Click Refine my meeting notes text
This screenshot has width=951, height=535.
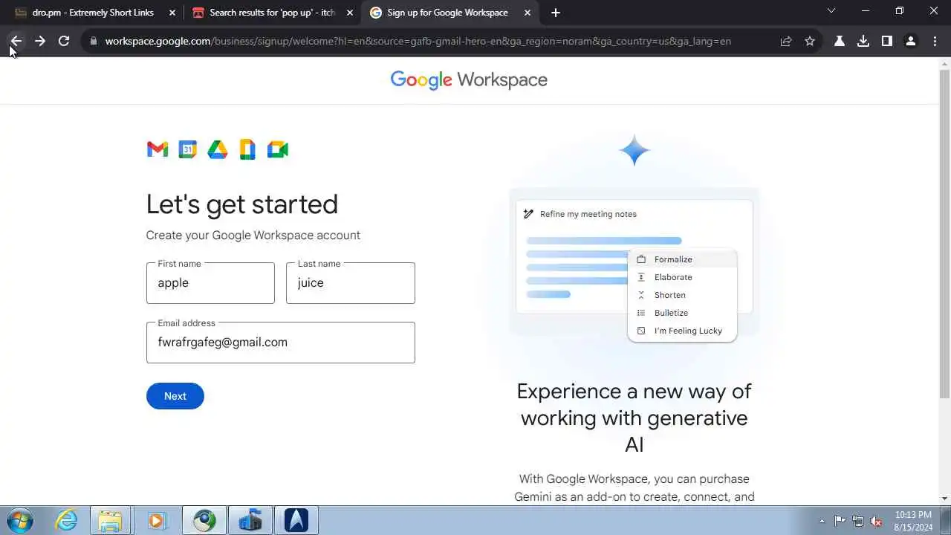pos(588,214)
